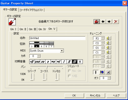Click the キャンセル button
Viewport: 128px width, 100px height.
95,95
